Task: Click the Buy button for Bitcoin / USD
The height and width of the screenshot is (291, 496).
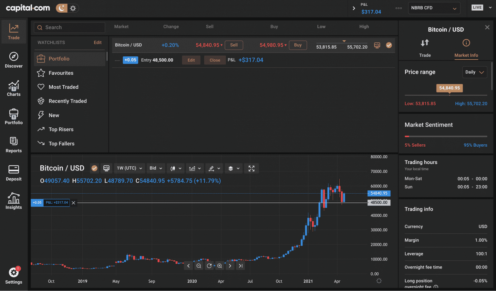Action: click(298, 45)
